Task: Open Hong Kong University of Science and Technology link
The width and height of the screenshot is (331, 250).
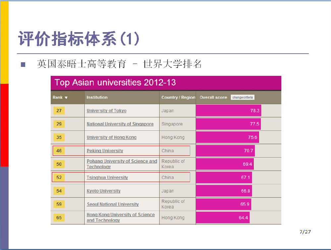Action: 121,217
